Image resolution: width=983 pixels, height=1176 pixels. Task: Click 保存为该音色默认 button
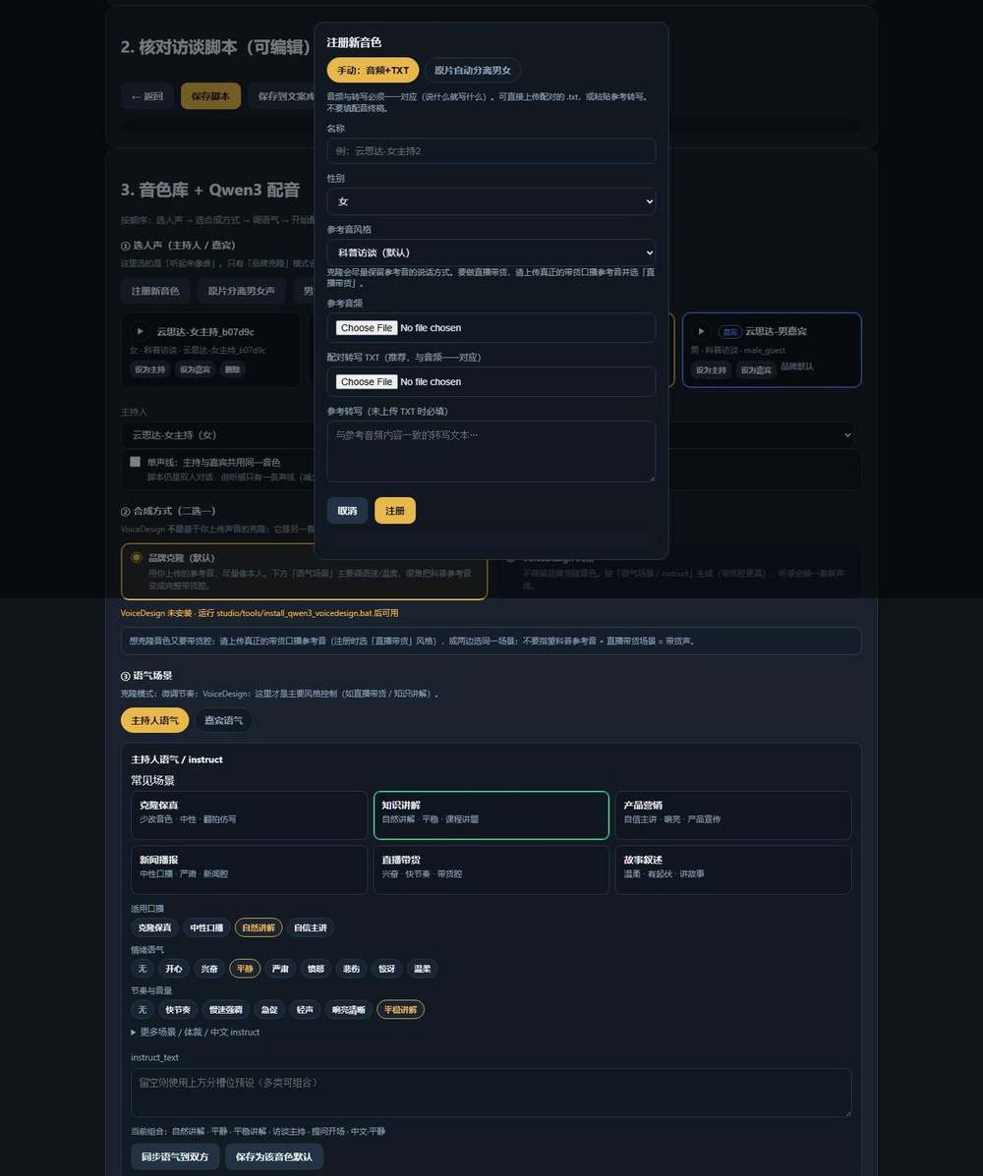click(x=274, y=1156)
